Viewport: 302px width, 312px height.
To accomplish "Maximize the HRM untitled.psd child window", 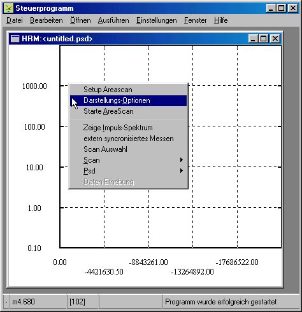I will pos(263,39).
